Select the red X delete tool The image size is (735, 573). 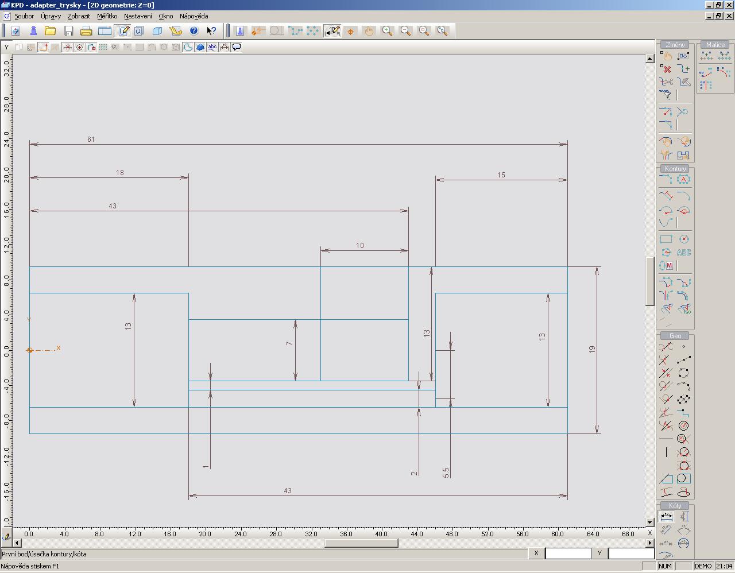pos(666,69)
